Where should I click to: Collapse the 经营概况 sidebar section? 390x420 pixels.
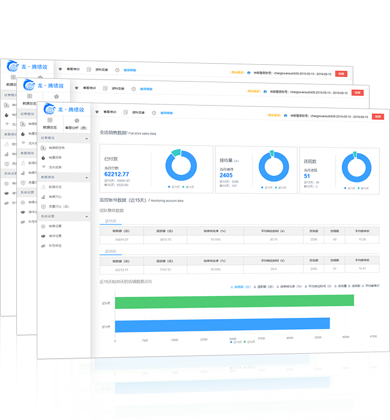(x=87, y=138)
